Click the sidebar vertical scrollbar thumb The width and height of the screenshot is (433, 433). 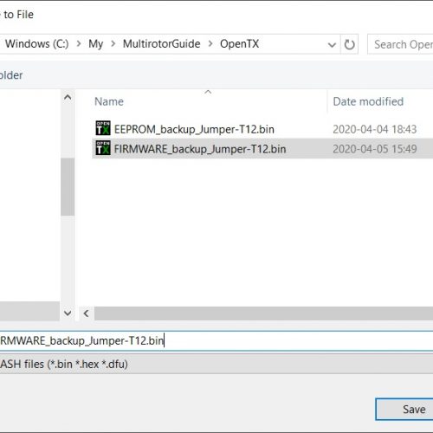68,187
